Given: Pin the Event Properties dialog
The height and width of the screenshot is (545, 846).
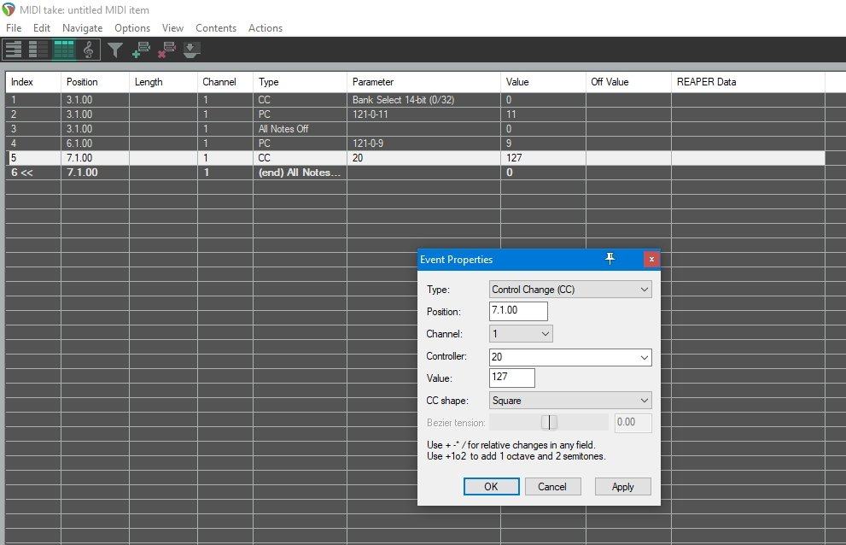Looking at the screenshot, I should pyautogui.click(x=610, y=259).
